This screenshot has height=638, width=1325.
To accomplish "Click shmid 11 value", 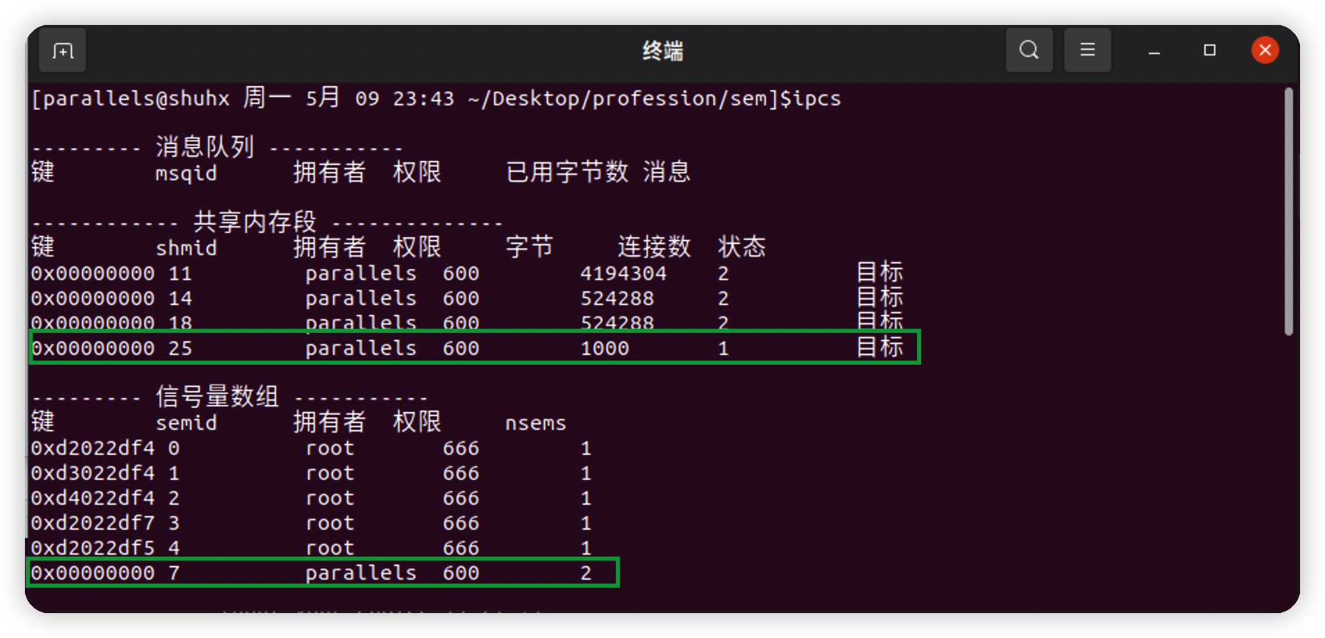I will [180, 273].
